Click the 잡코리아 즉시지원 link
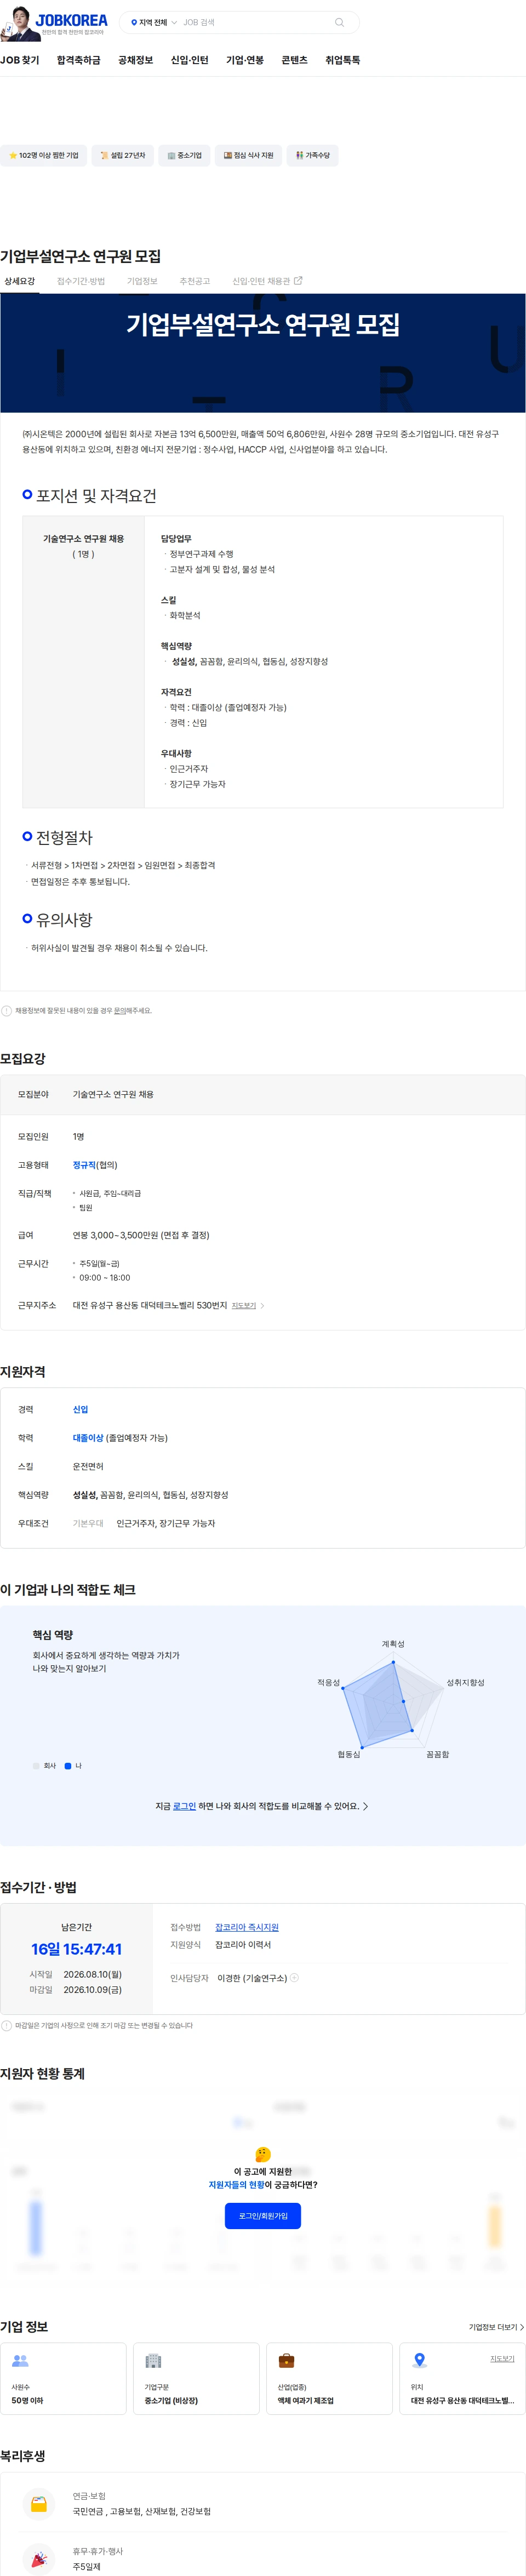Image resolution: width=526 pixels, height=2576 pixels. pyautogui.click(x=247, y=1927)
